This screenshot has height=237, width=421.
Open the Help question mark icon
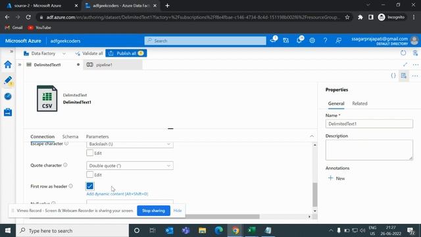(x=325, y=41)
